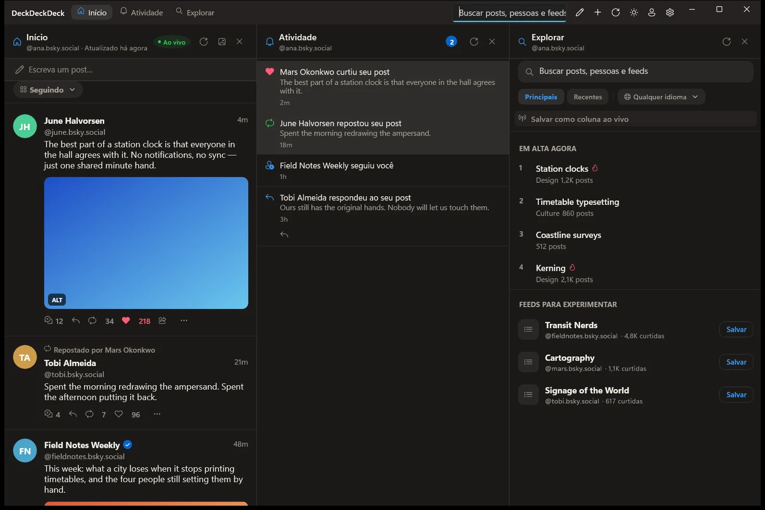Open the Transit Nerds feed entry
Viewport: 765px width, 510px height.
coord(616,330)
